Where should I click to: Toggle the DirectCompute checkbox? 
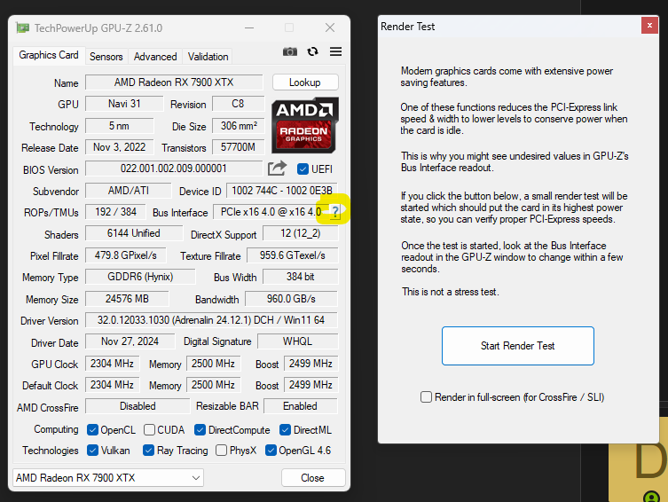(x=200, y=430)
